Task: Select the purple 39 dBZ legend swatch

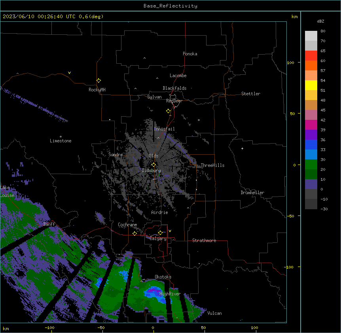Action: coord(311,134)
